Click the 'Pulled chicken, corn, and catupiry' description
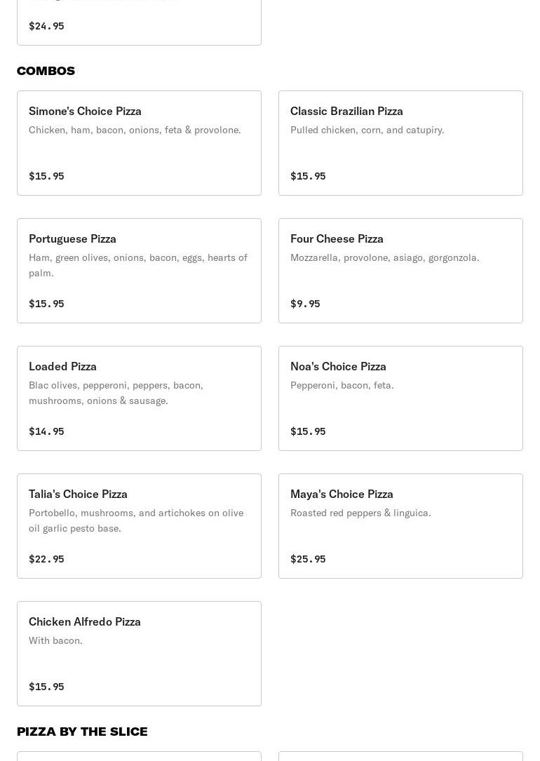This screenshot has height=761, width=540. click(367, 130)
